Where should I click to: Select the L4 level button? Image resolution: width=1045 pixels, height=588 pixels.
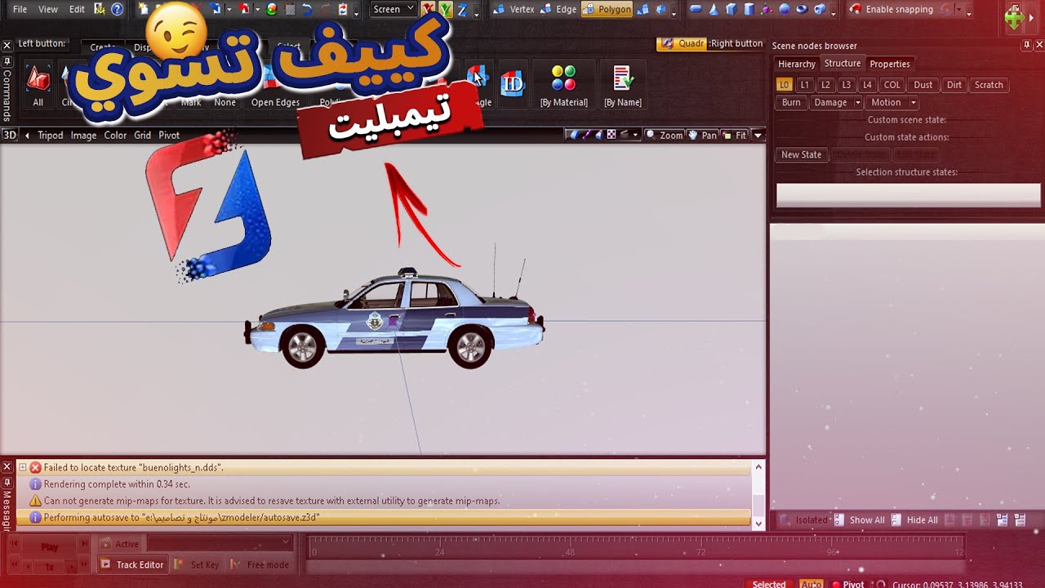[x=867, y=85]
